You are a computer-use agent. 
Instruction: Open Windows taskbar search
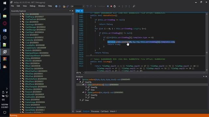coord(5,9)
